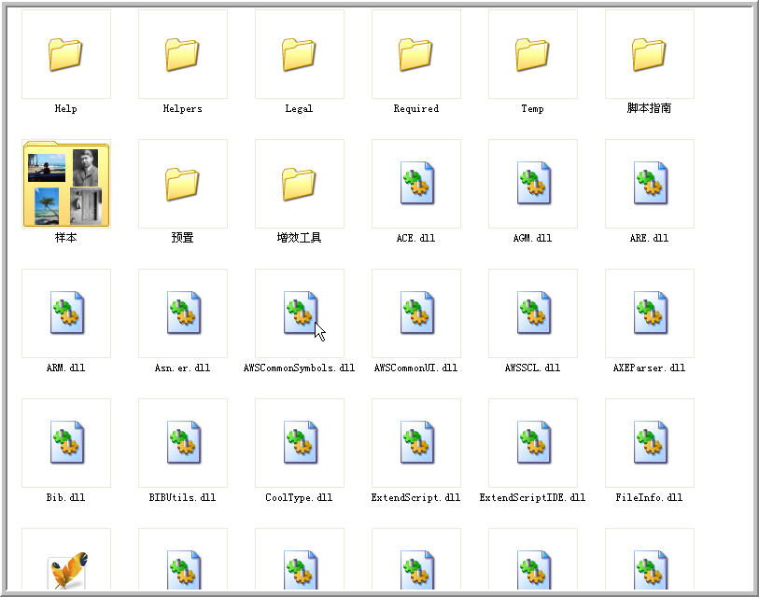Screen dimensions: 759x597
Task: Open the 增效工具 folder icon
Action: pyautogui.click(x=299, y=185)
